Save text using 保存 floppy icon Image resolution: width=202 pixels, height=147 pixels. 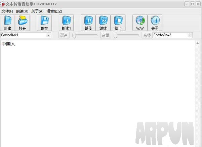44,23
